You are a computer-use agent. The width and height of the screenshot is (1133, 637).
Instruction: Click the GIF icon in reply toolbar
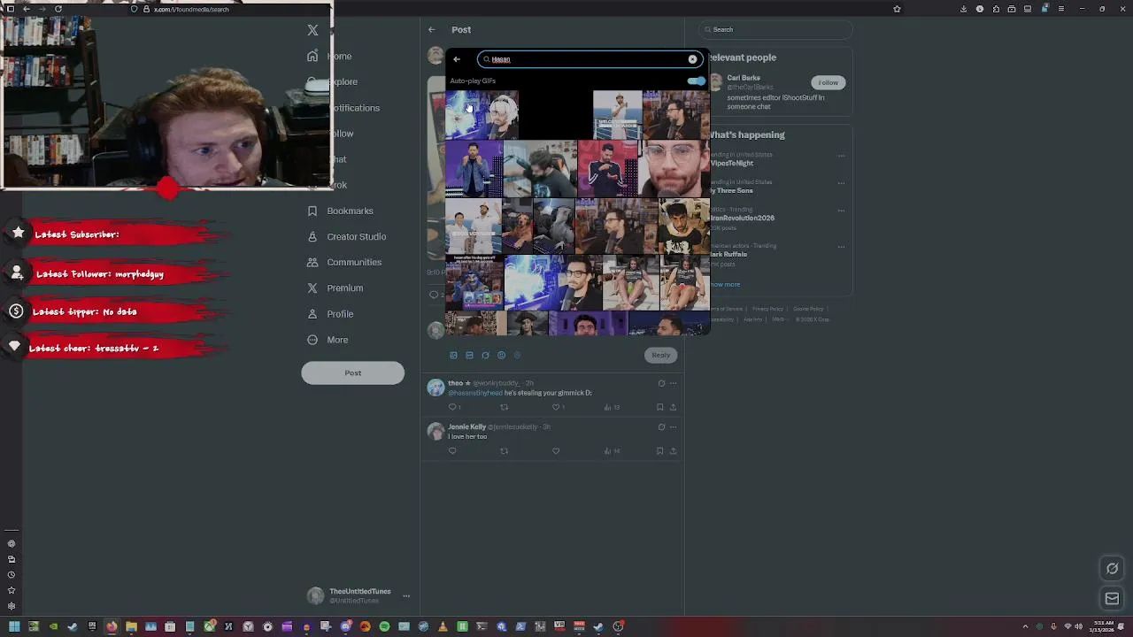point(469,355)
